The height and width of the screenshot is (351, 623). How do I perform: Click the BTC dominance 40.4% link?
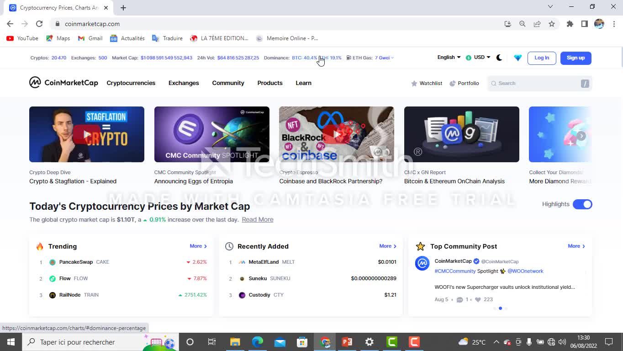click(304, 58)
